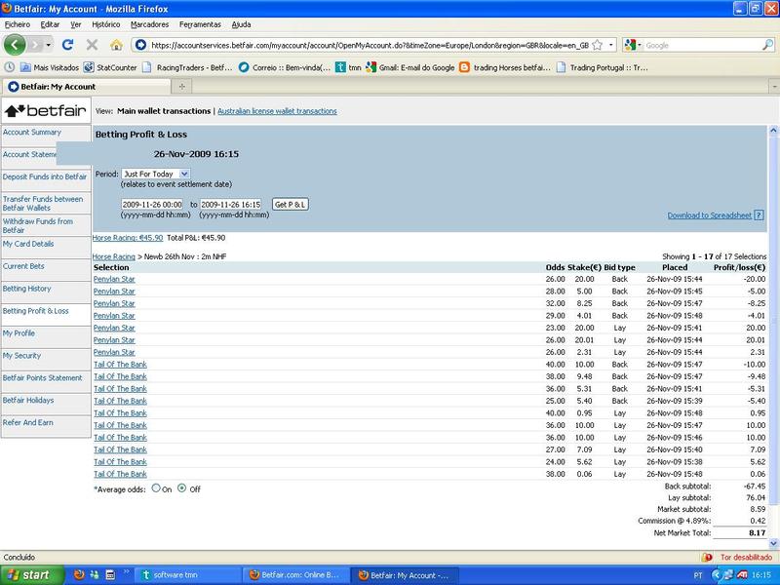
Task: Click the Get P & L button
Action: [291, 205]
